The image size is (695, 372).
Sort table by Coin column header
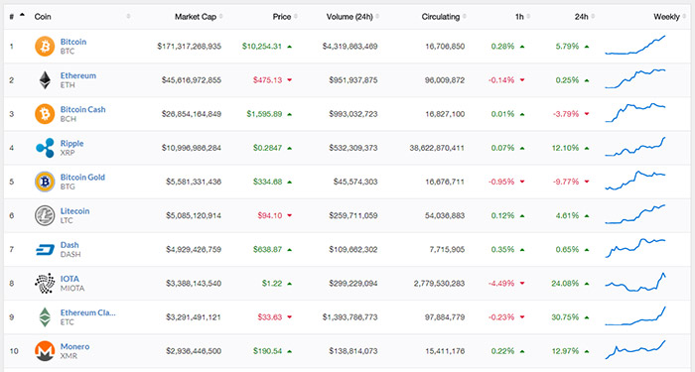tap(43, 17)
